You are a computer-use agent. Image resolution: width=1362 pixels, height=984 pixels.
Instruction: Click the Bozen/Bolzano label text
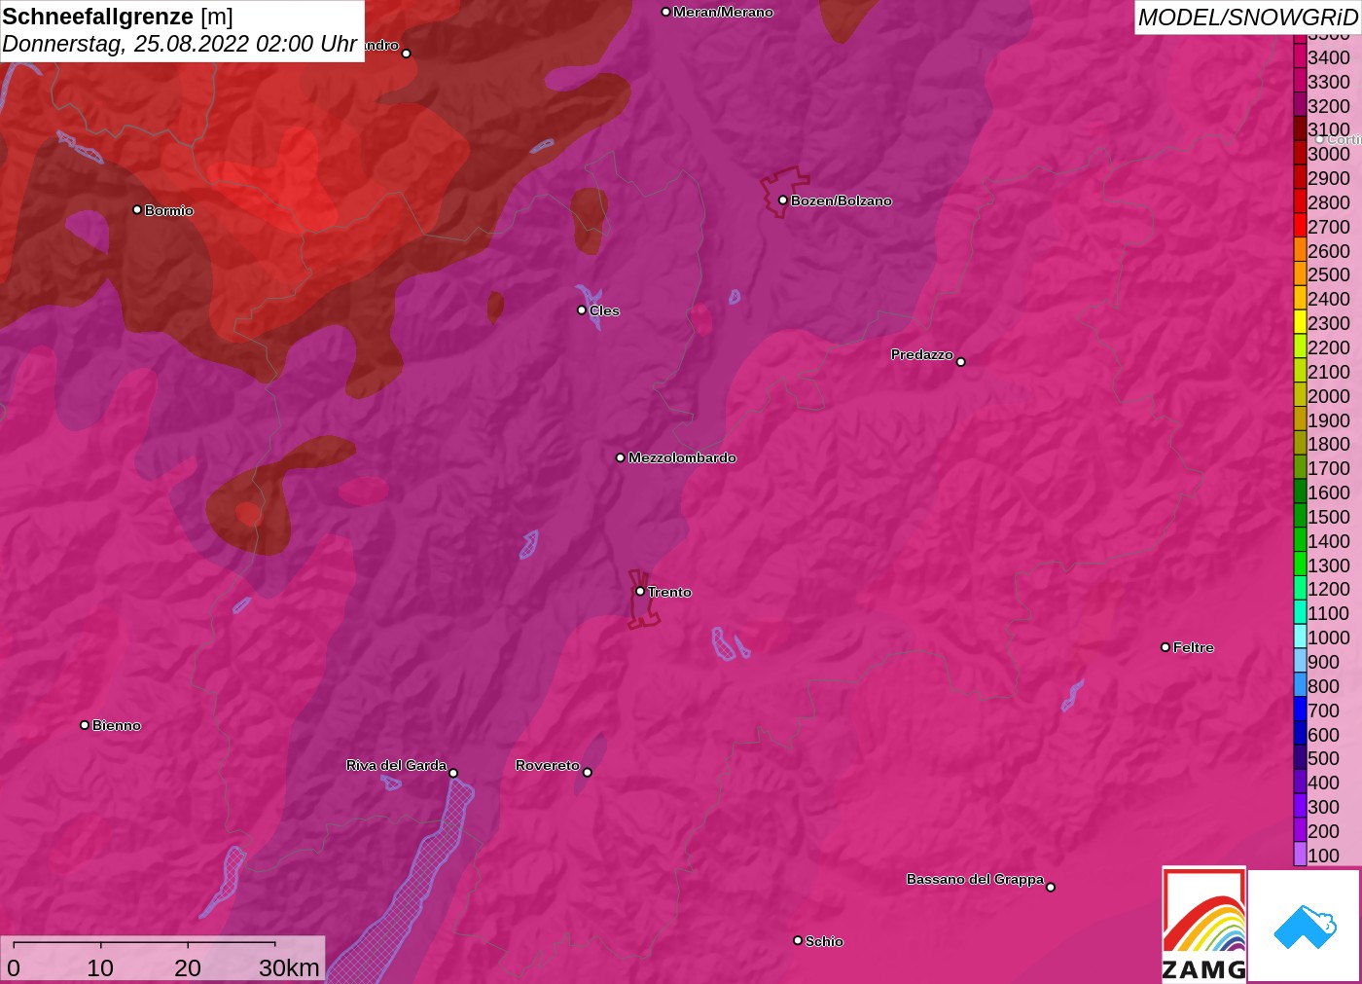click(x=842, y=200)
